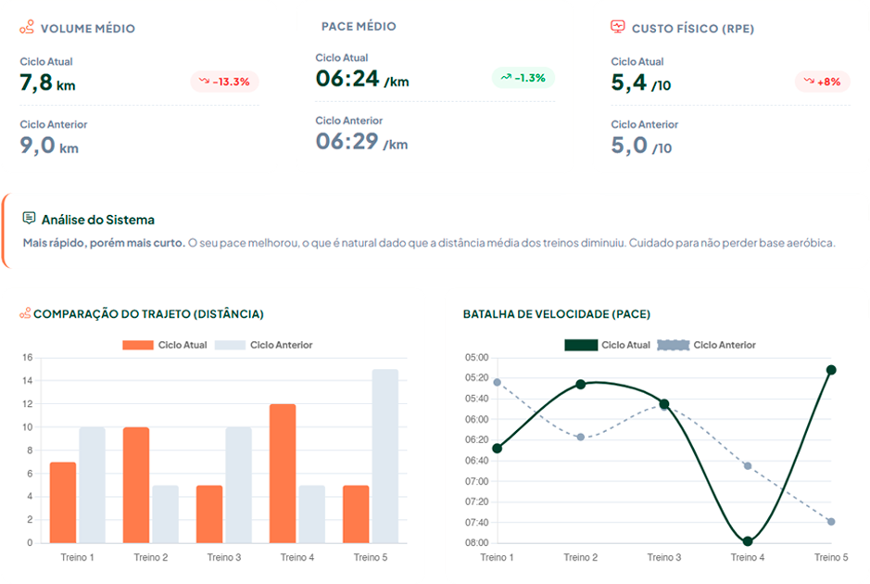Toggle Ciclo Anterior legend in the distance chart
Screen dimensions: 870x584
coord(263,345)
